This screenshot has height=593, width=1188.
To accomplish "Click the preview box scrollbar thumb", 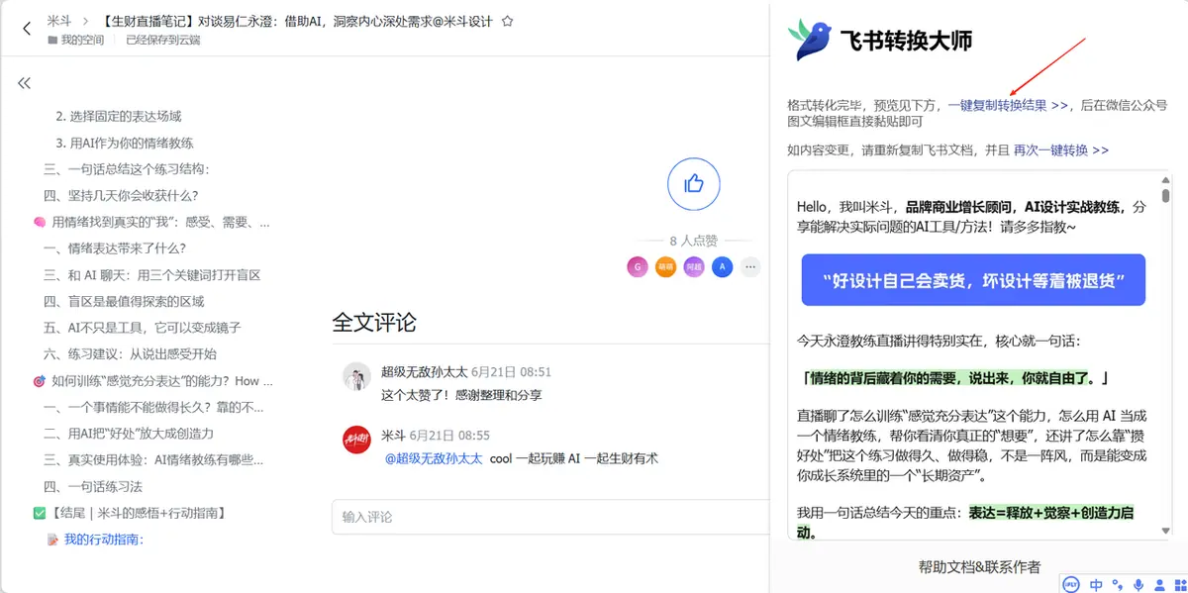I will point(1165,194).
